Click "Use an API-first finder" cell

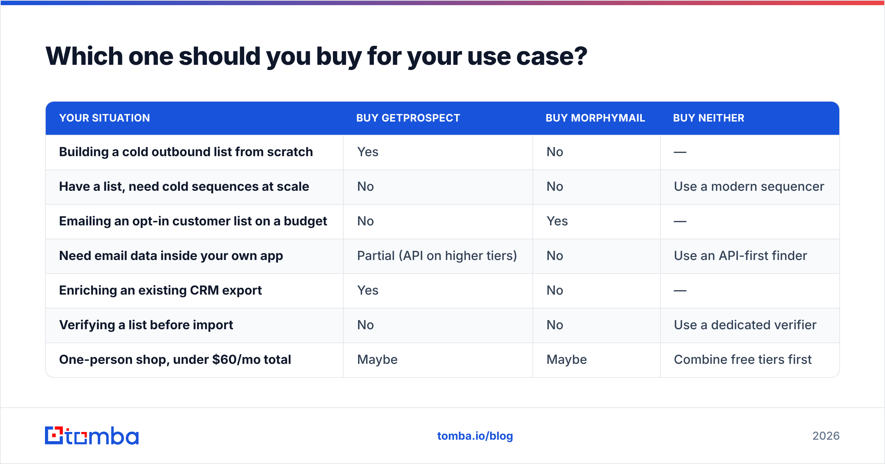[x=740, y=256]
